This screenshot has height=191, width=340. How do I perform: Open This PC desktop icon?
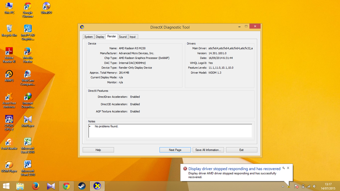point(9,8)
